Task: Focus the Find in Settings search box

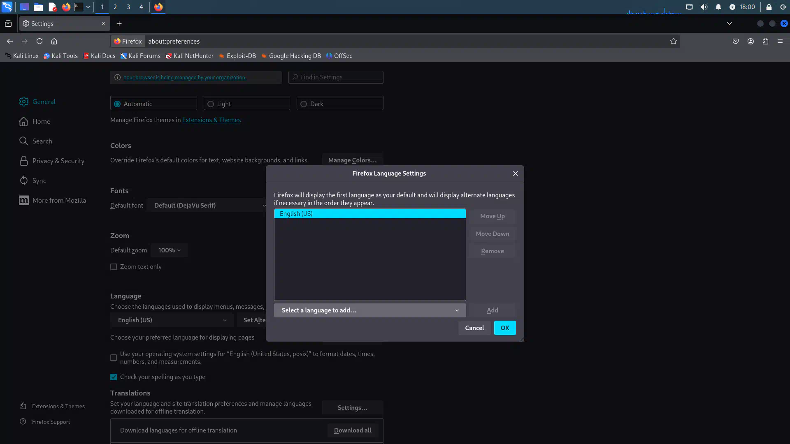Action: tap(336, 77)
